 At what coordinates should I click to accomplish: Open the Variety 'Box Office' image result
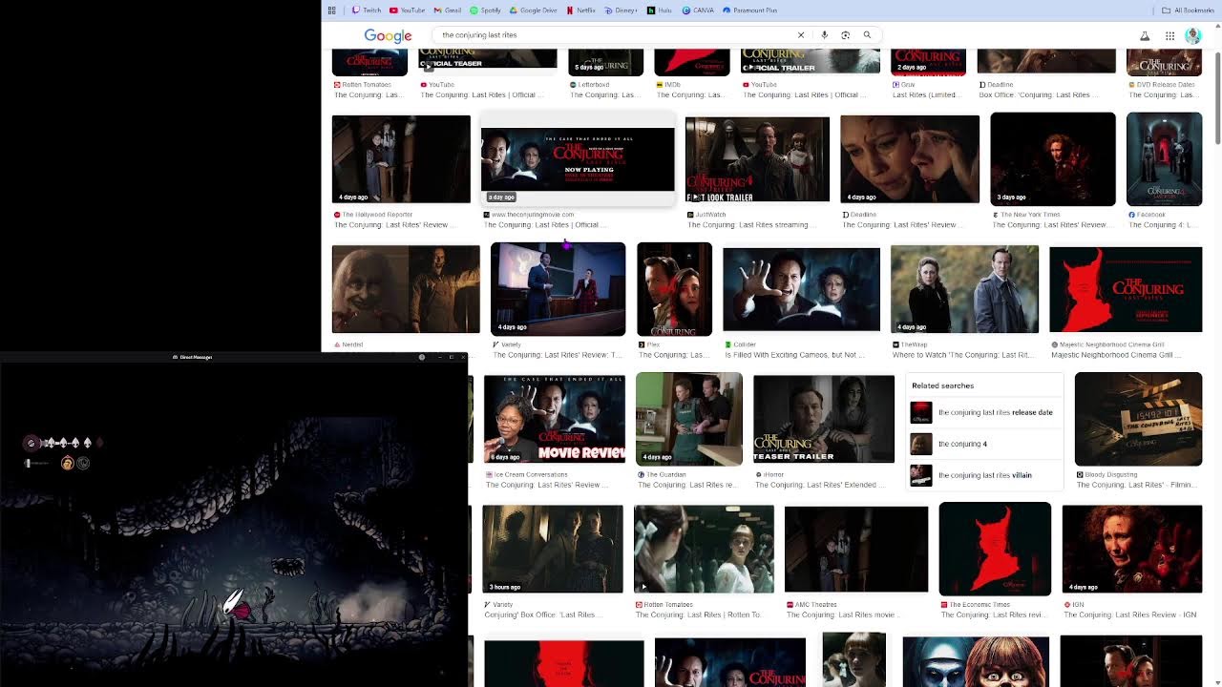point(552,549)
